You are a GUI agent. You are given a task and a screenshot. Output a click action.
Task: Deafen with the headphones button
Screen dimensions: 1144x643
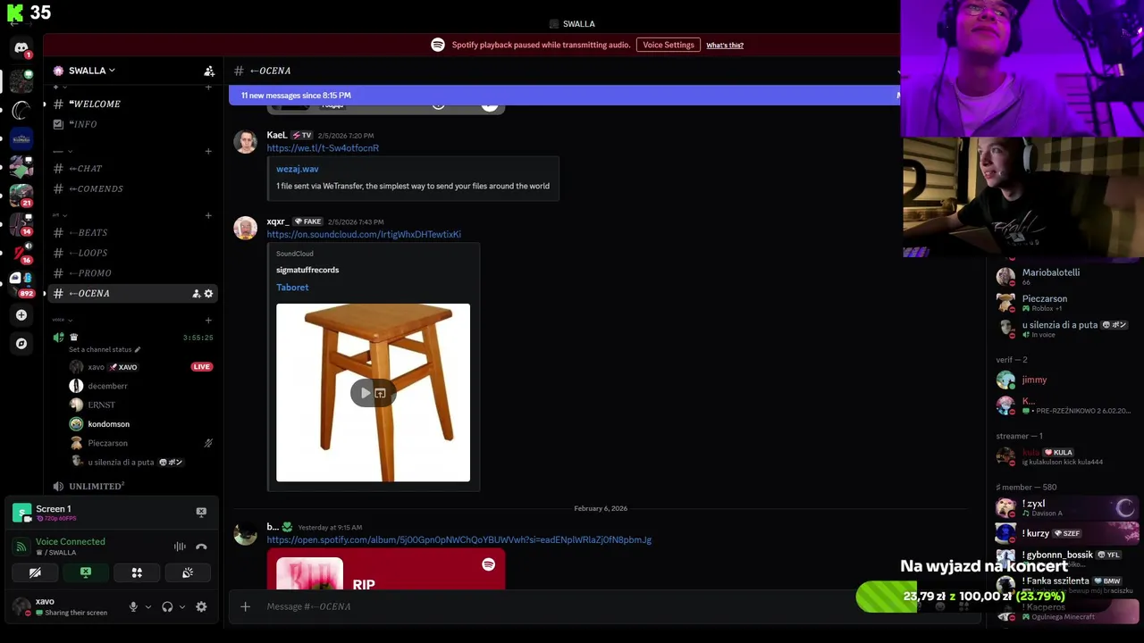[x=167, y=606]
